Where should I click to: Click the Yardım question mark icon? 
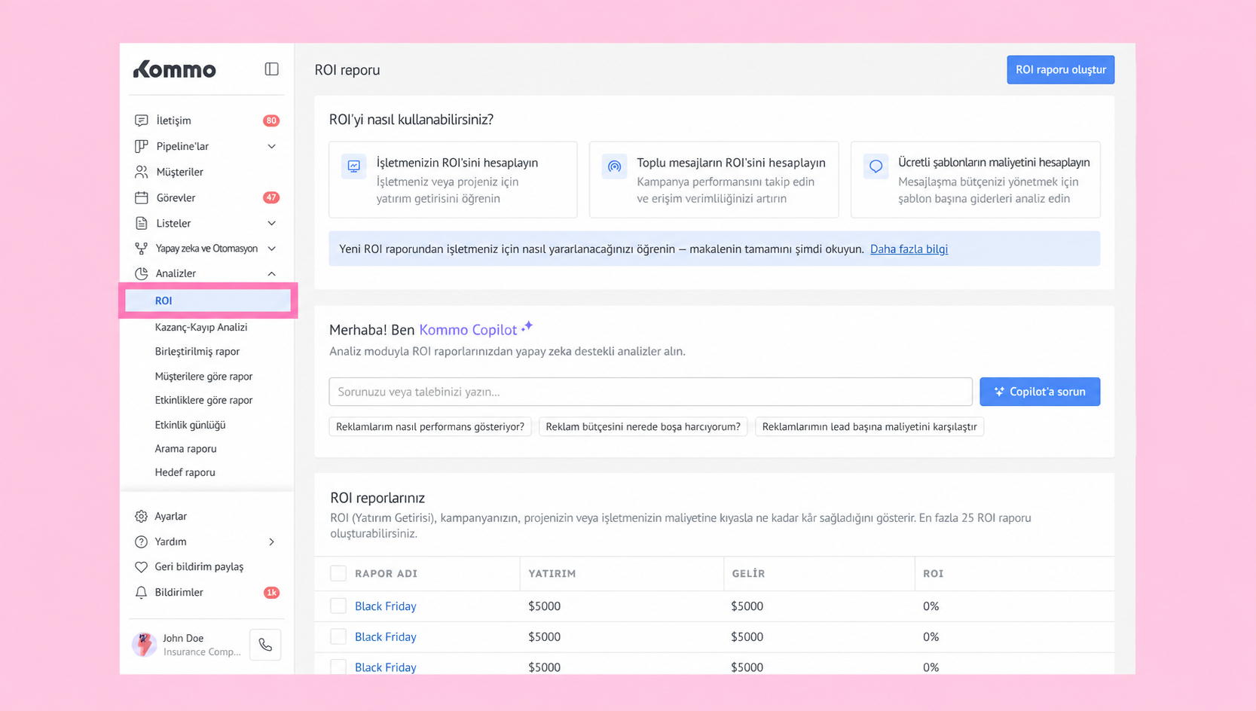pyautogui.click(x=141, y=542)
